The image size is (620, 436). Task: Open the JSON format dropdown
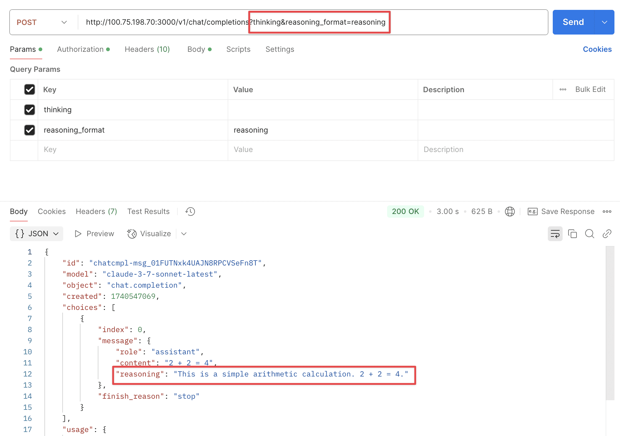pos(36,234)
